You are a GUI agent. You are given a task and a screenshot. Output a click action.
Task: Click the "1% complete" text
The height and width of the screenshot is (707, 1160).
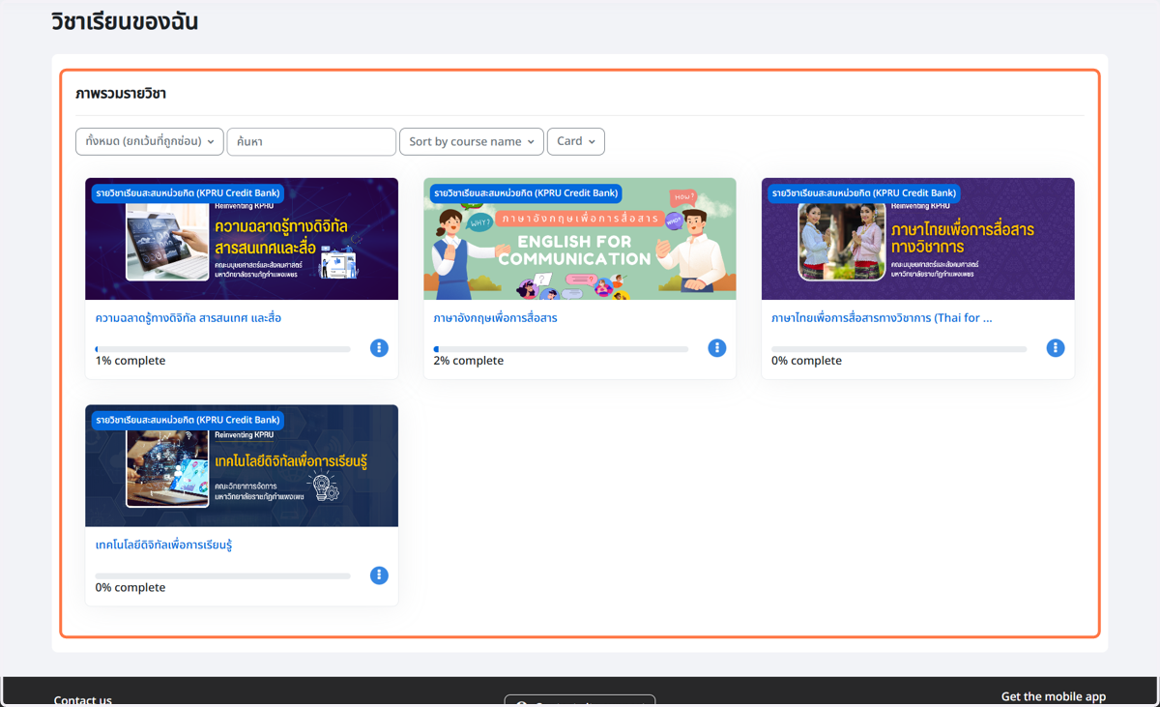click(x=130, y=361)
